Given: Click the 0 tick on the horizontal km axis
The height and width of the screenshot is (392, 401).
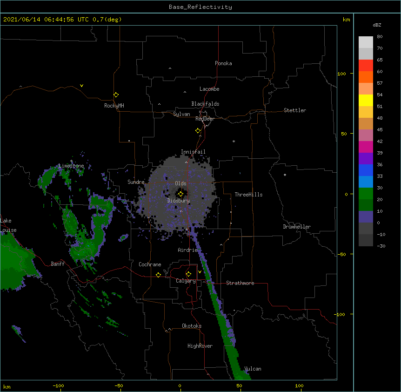Looking at the screenshot, I should click(x=180, y=385).
